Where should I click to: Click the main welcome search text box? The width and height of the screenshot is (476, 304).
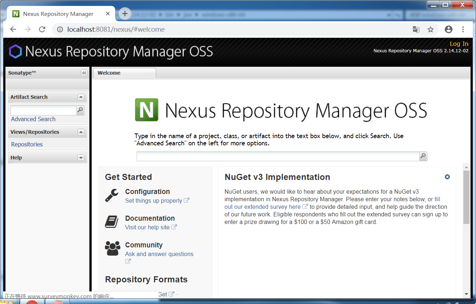tap(278, 156)
